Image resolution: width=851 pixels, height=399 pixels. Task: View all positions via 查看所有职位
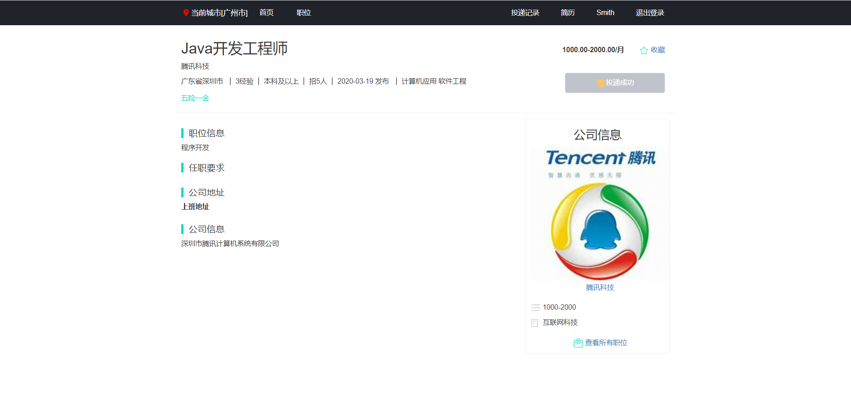(606, 343)
